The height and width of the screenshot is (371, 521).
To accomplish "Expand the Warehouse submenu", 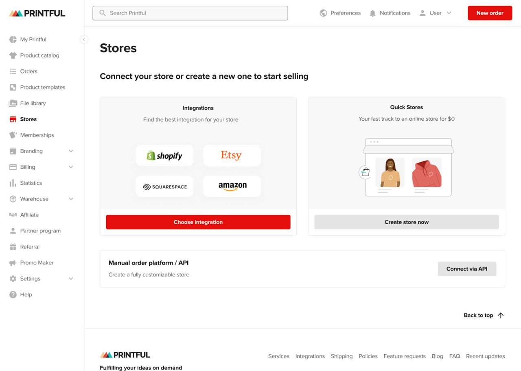I will click(71, 199).
